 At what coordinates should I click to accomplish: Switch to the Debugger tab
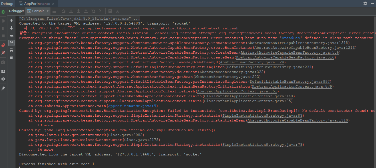(x=17, y=11)
